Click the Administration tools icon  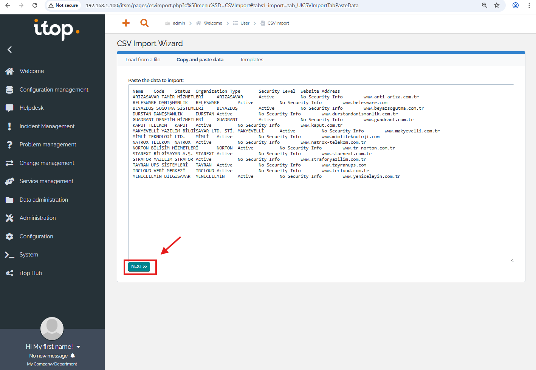pyautogui.click(x=10, y=218)
